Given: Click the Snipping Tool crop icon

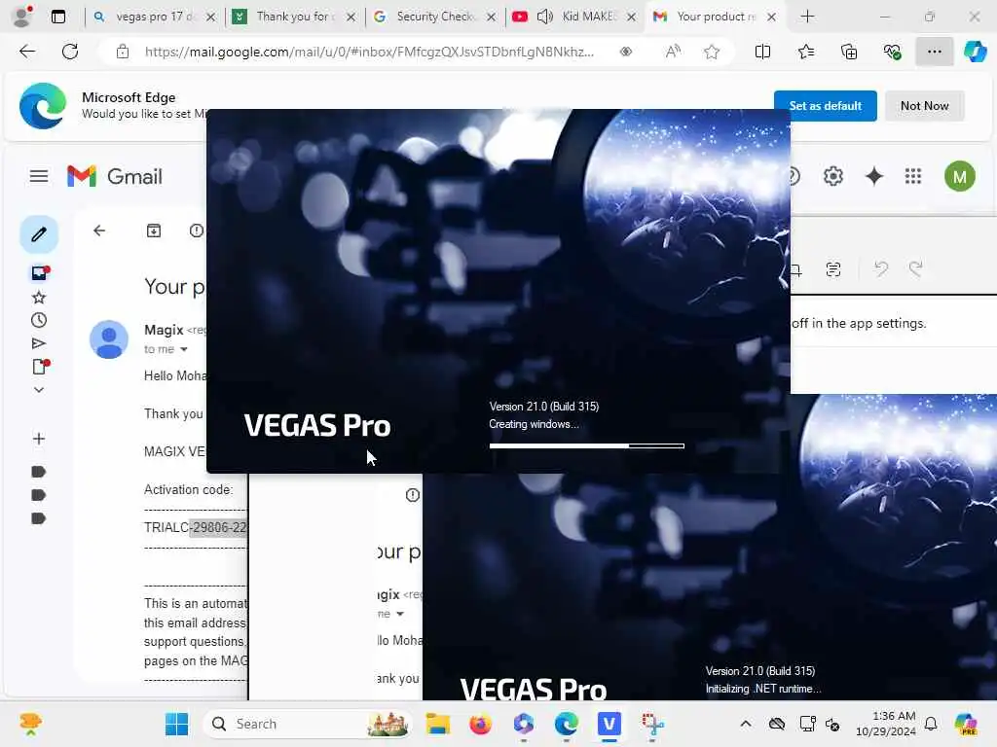Looking at the screenshot, I should coord(794,269).
